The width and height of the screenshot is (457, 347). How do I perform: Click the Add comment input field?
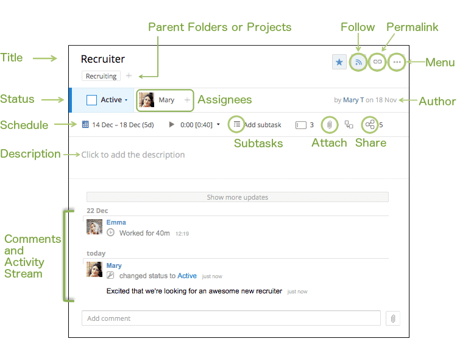pos(231,318)
